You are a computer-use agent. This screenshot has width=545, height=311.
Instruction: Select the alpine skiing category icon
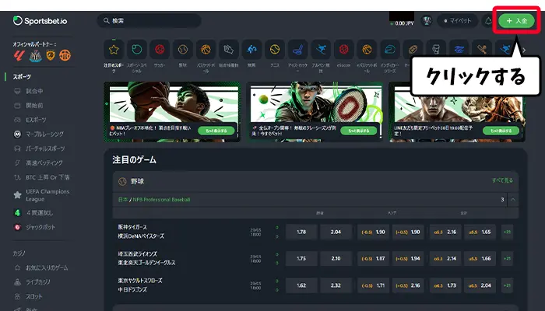point(321,50)
